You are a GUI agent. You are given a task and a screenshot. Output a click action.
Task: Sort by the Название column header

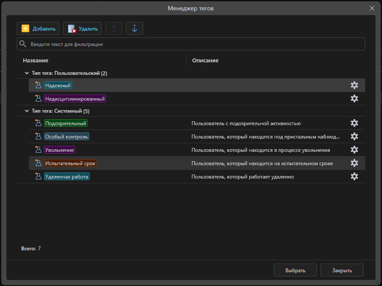click(x=36, y=61)
